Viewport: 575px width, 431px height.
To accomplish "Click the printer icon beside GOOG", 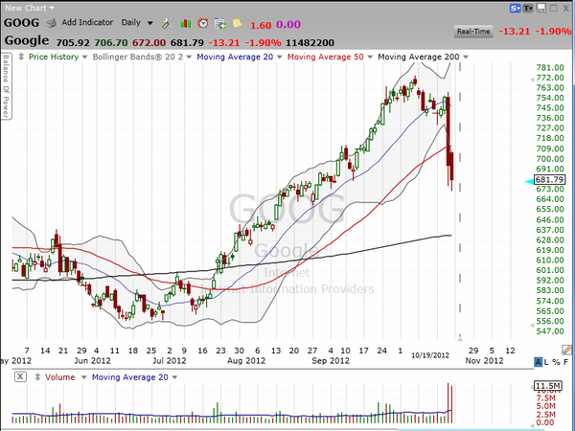I will click(51, 23).
